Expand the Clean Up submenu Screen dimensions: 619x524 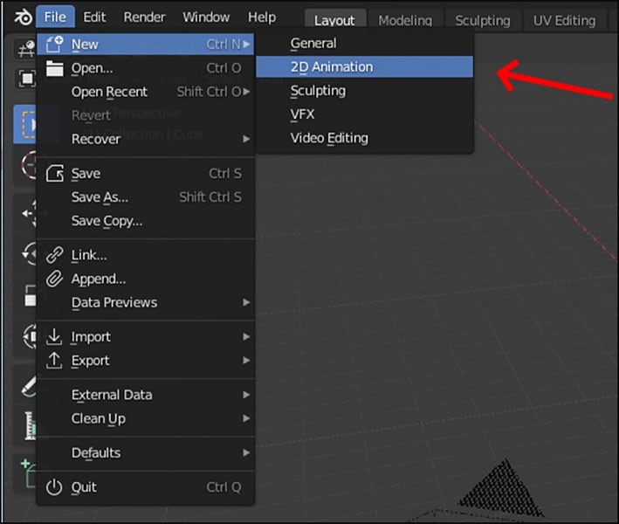point(146,418)
